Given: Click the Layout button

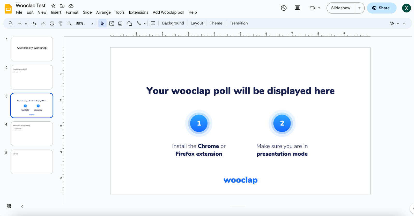Looking at the screenshot, I should pyautogui.click(x=197, y=23).
